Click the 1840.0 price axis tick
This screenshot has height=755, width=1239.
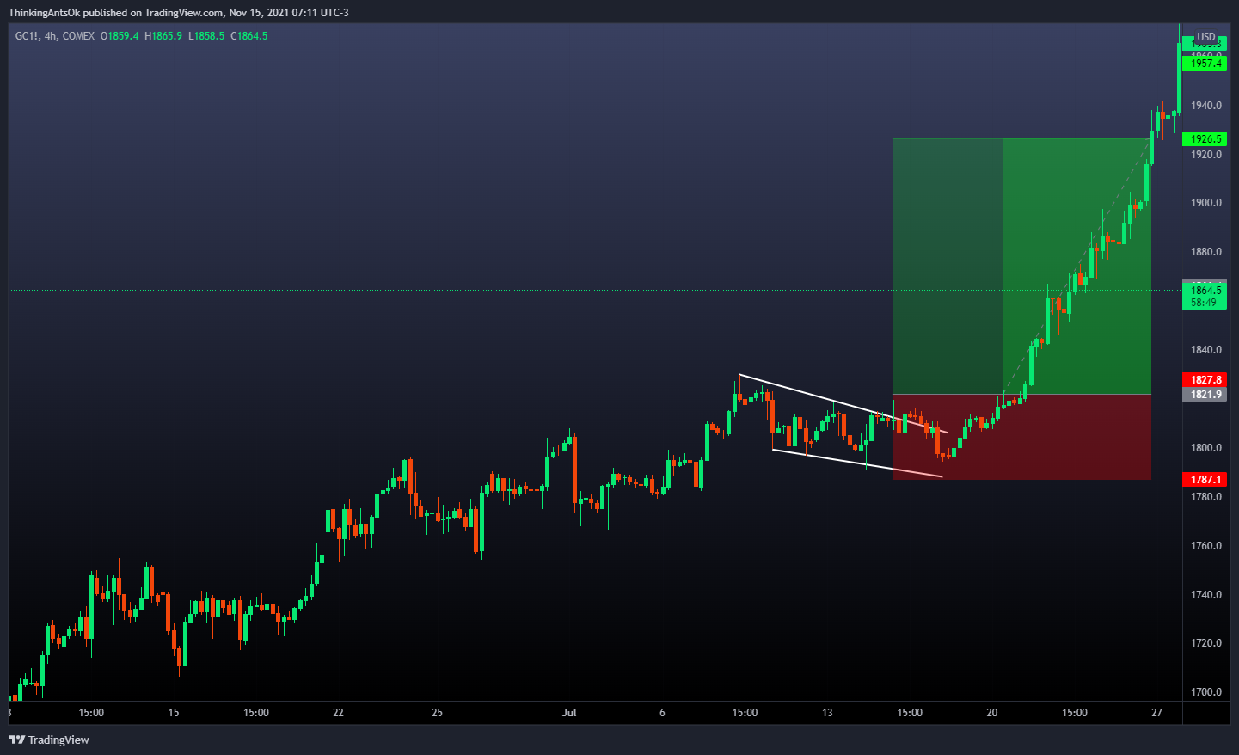pyautogui.click(x=1205, y=350)
